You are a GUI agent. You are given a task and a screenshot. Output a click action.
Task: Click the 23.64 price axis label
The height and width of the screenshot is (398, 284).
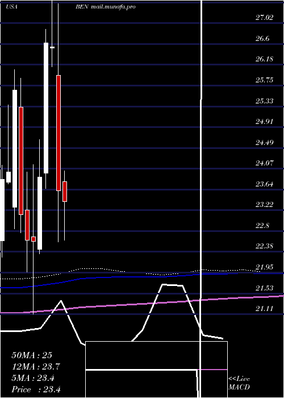264,184
